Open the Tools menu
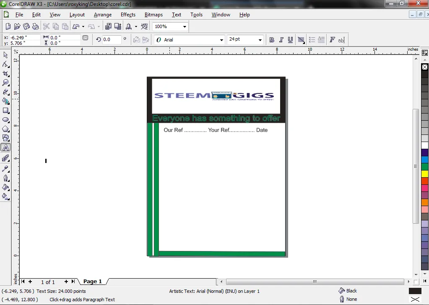The height and width of the screenshot is (305, 429). click(x=196, y=15)
